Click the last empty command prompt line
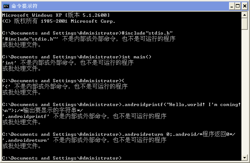Image resolution: width=250 pixels, height=163 pixels. pyautogui.click(x=62, y=158)
